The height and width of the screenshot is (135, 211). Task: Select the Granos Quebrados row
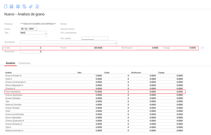click(14, 95)
